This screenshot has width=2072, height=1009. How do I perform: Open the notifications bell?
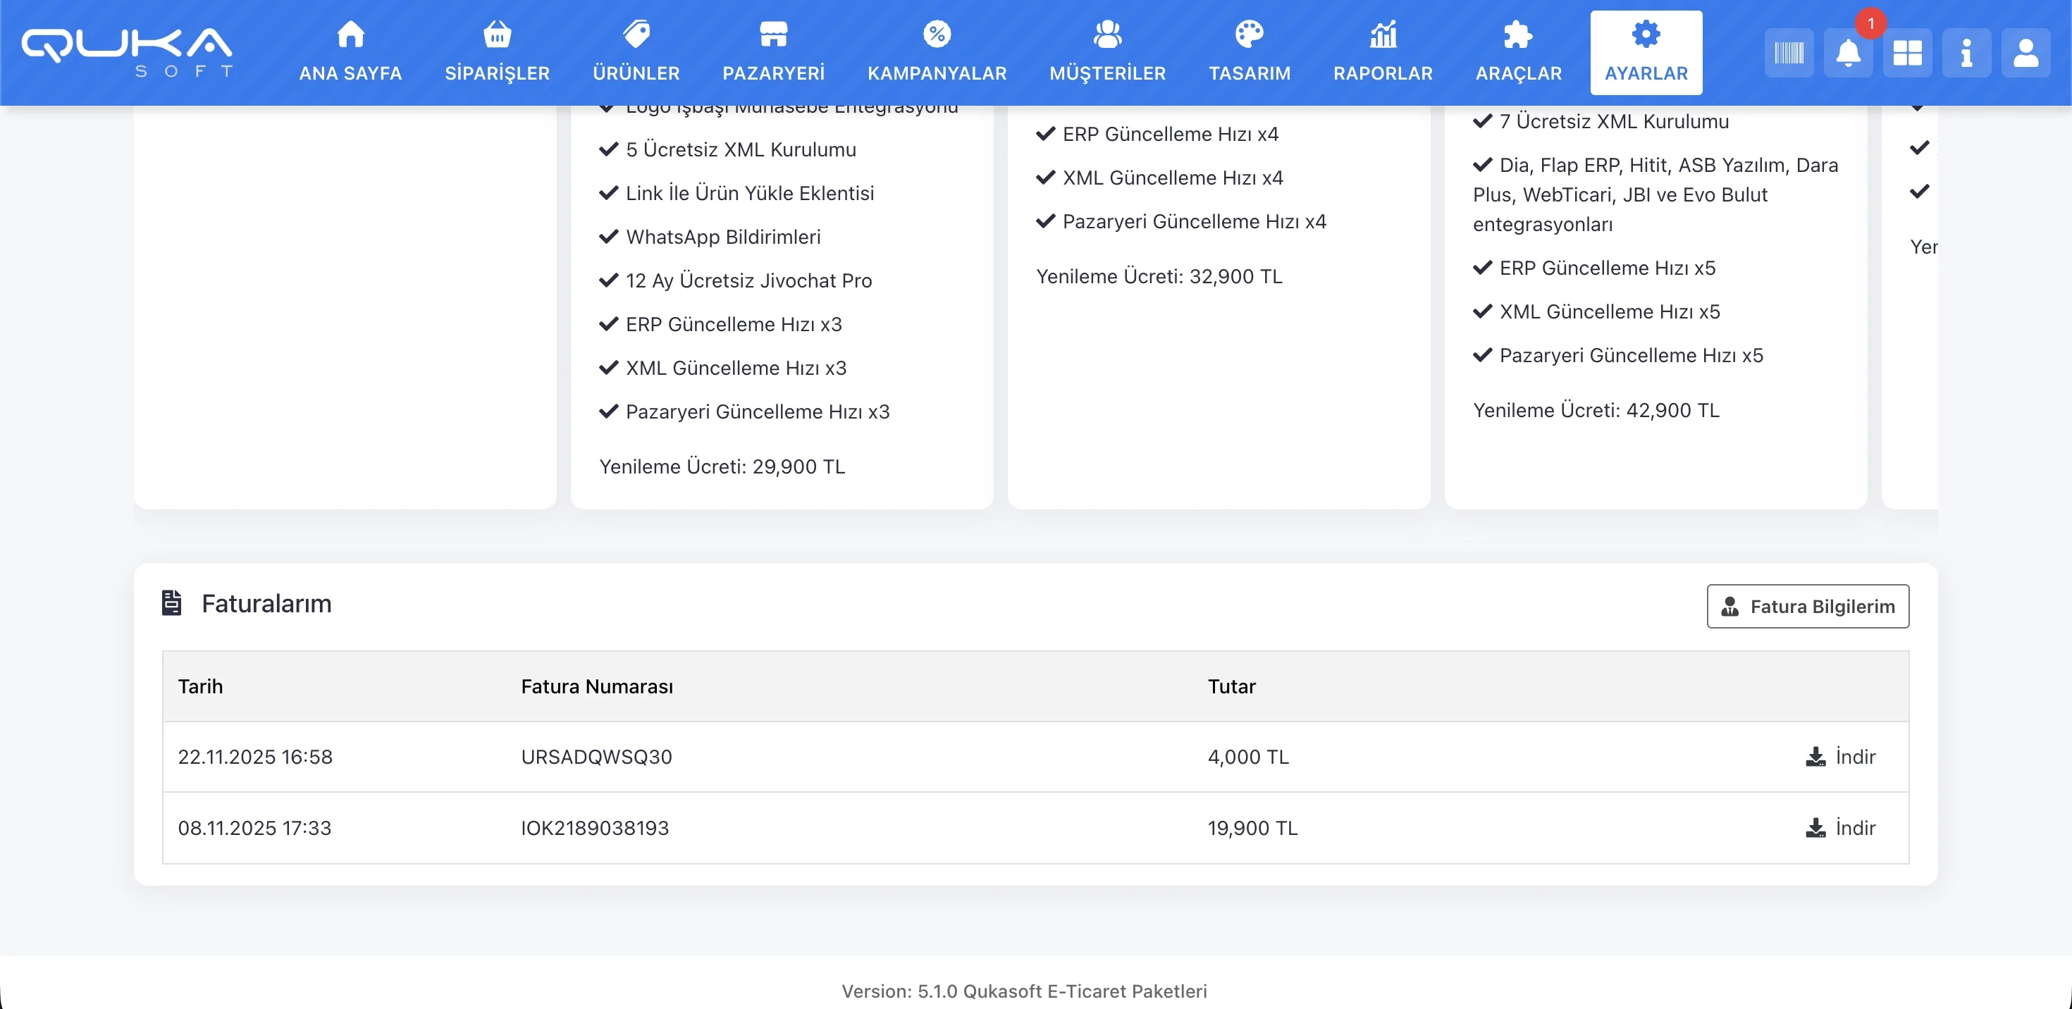[x=1848, y=53]
